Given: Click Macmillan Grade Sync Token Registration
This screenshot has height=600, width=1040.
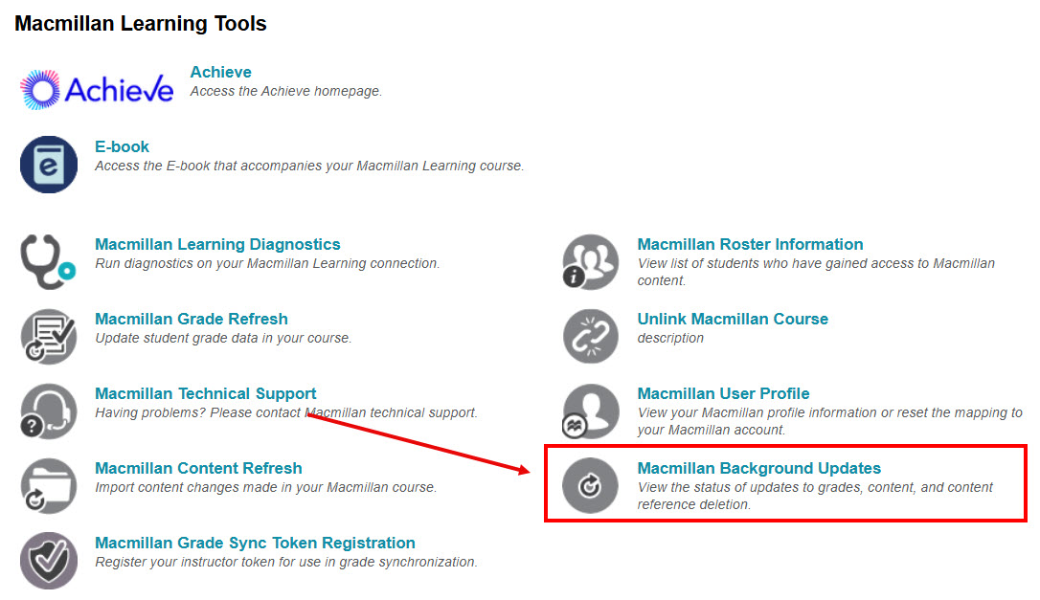Looking at the screenshot, I should point(254,543).
